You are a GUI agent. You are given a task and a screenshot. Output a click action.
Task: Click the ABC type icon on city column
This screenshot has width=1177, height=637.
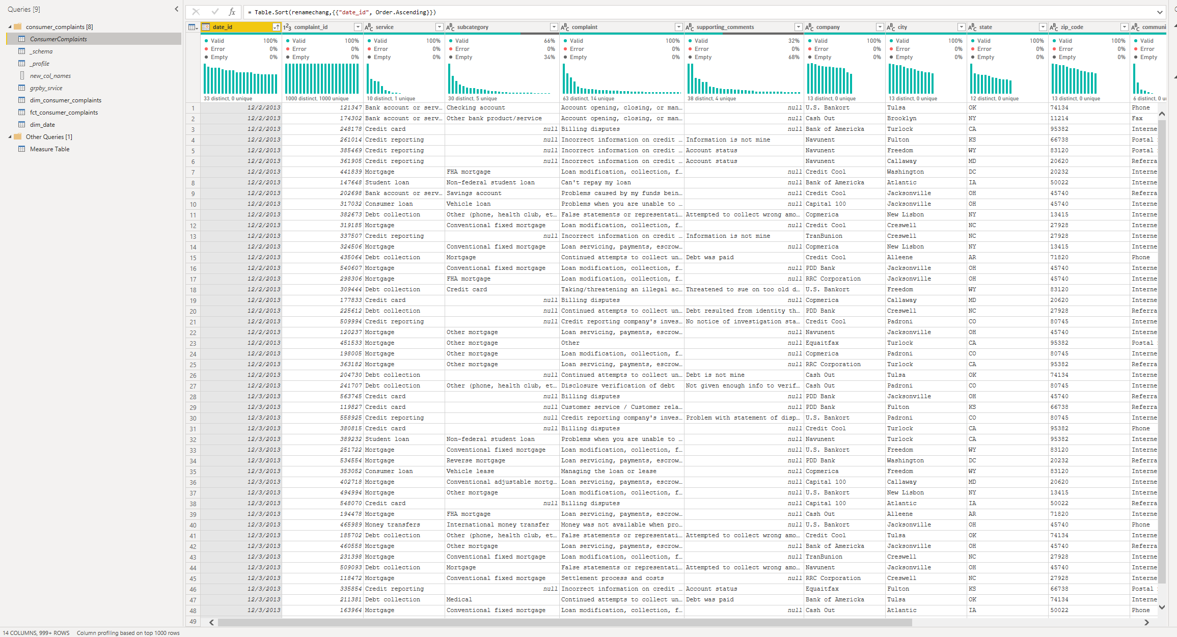pyautogui.click(x=891, y=27)
